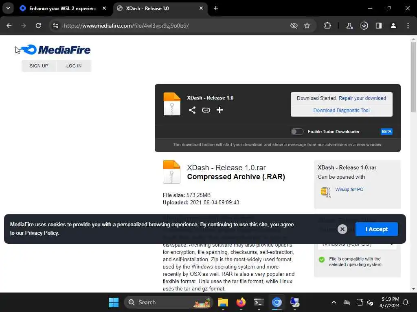
Task: Open the browser three-dot menu
Action: (x=408, y=26)
